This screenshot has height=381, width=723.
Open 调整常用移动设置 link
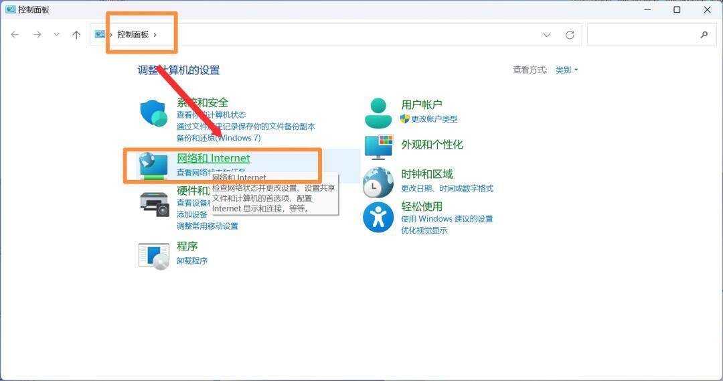[208, 226]
